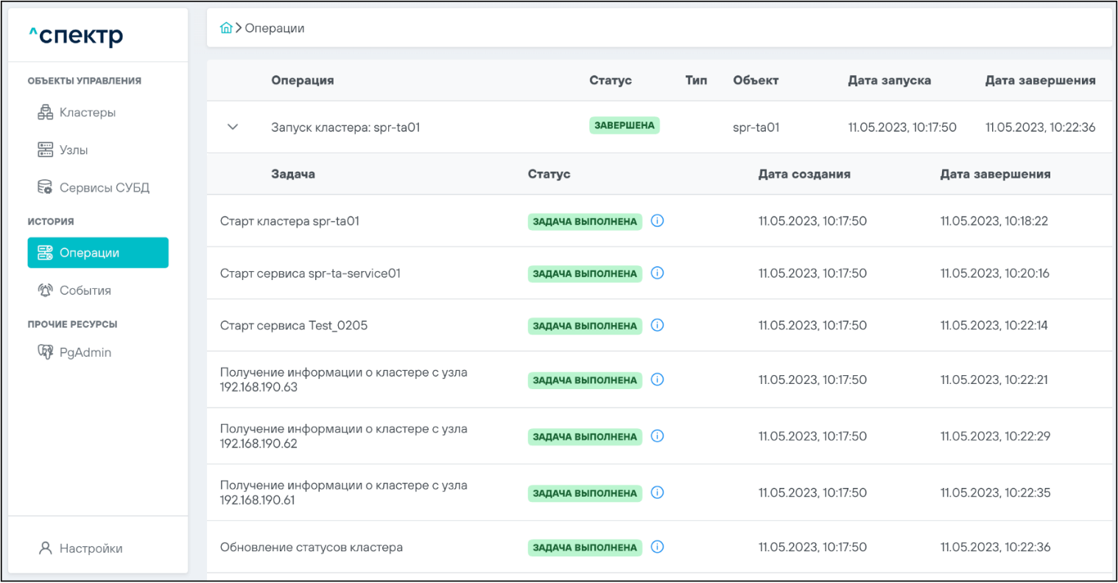Show info for Старт кластера spr-ta01 task

[658, 221]
